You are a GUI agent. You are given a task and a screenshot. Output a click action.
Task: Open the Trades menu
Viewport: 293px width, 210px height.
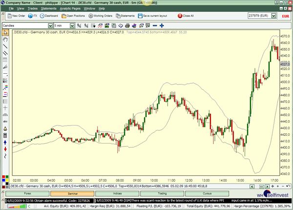click(x=33, y=8)
